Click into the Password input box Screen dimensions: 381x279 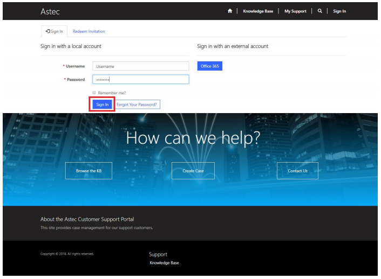140,80
